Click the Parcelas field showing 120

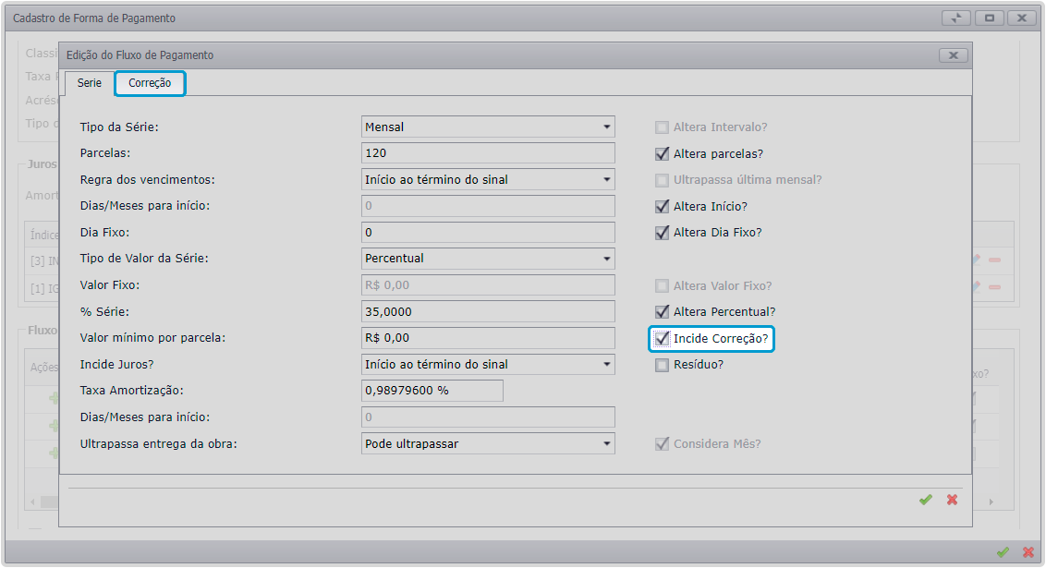point(488,153)
